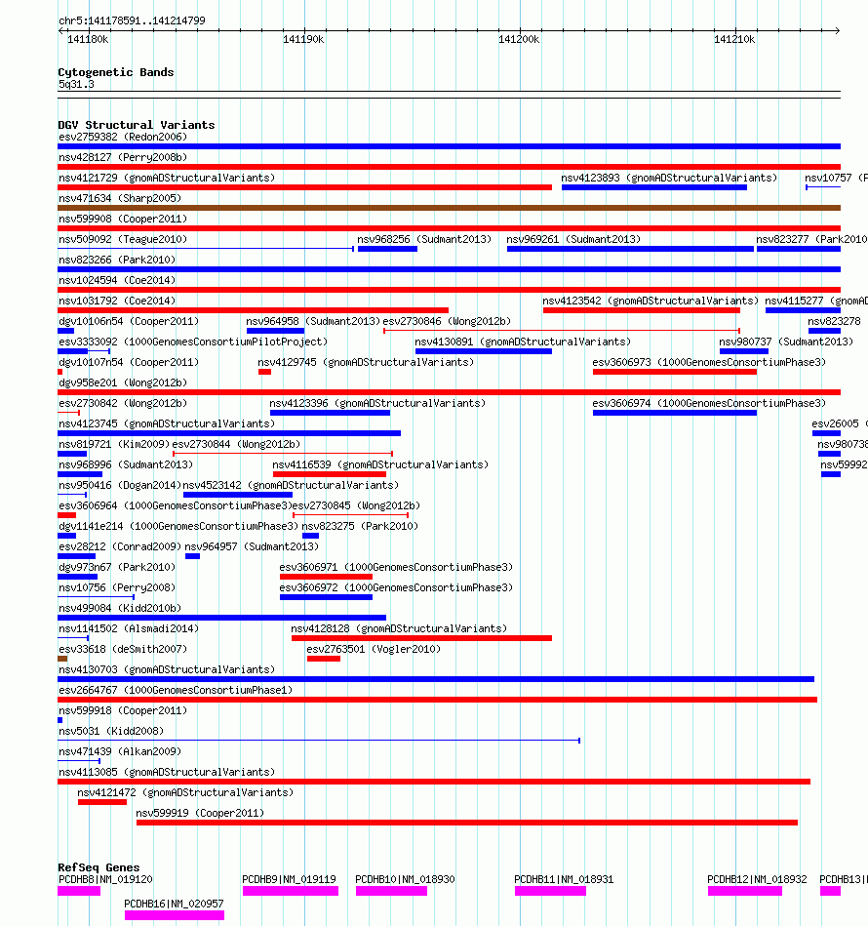Open dgv10107n54 (Cooper2011) label
The image size is (868, 926).
(129, 362)
